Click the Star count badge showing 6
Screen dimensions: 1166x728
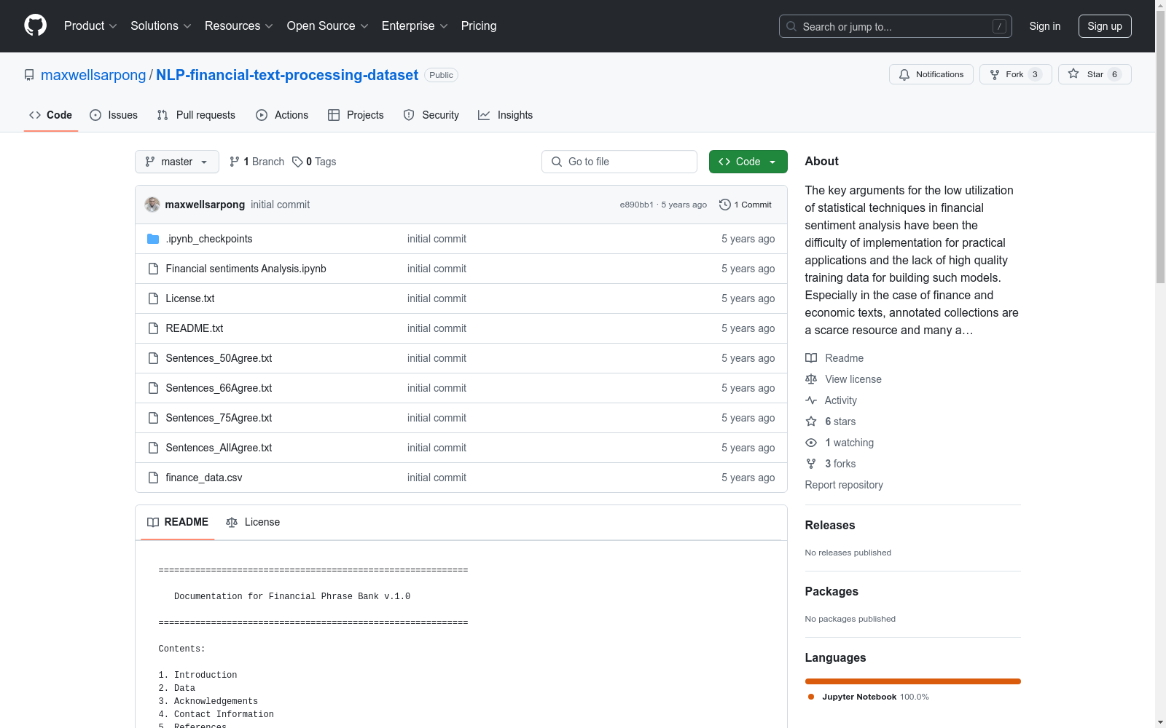tap(1114, 74)
